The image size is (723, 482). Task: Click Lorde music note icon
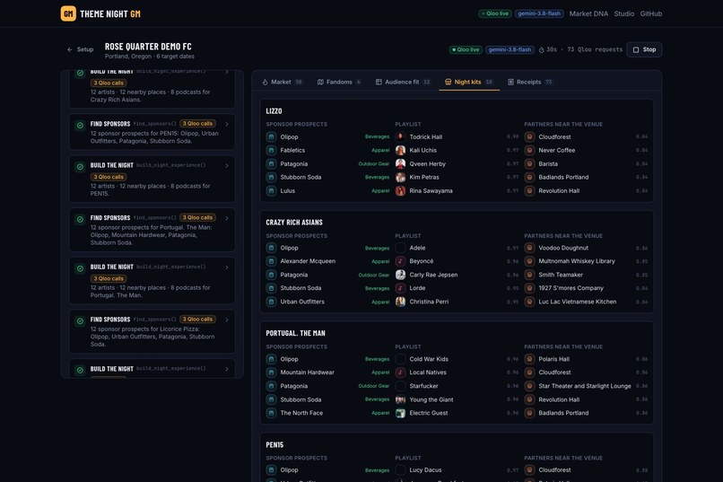400,288
